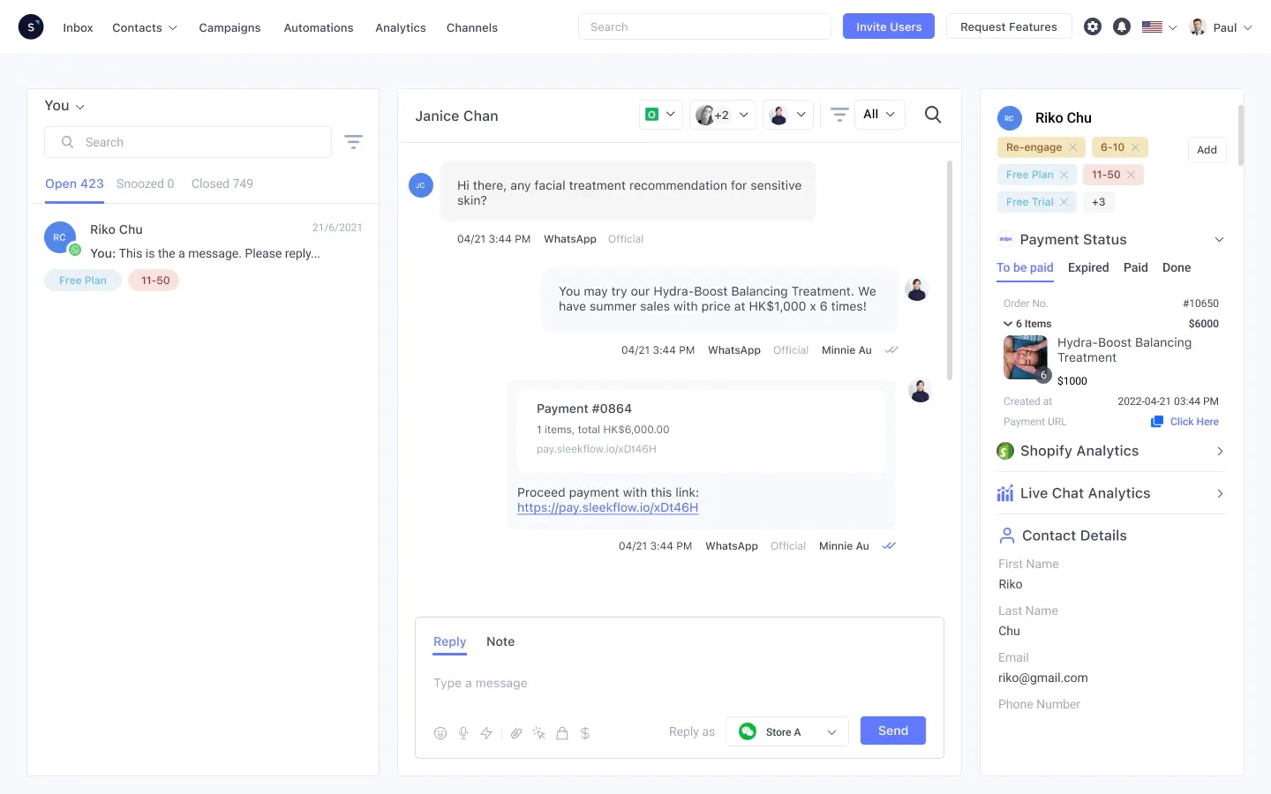Follow the payment URL "Click Here" link
This screenshot has height=794, width=1271.
coord(1193,421)
